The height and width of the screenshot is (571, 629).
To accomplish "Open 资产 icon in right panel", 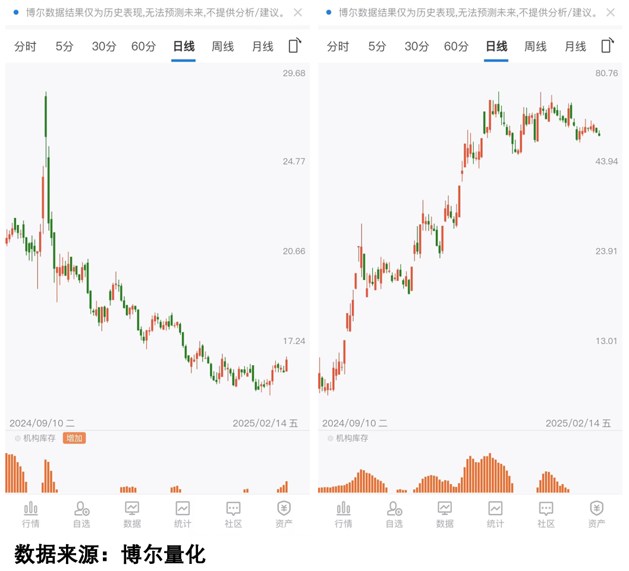I will pos(596,514).
